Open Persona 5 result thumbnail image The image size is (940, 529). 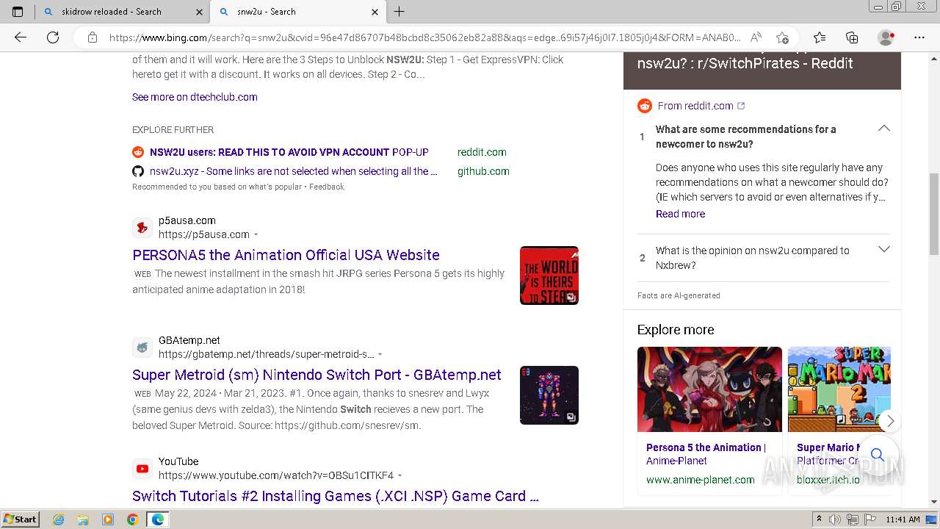click(549, 276)
